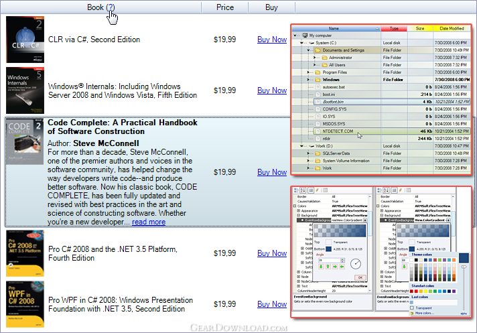Expand the SQLServerData folder node

click(x=308, y=153)
